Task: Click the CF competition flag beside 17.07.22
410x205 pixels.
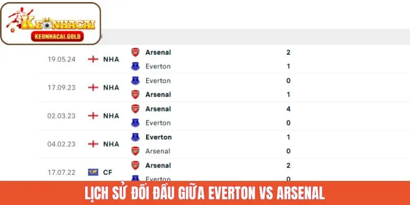Action: click(93, 172)
